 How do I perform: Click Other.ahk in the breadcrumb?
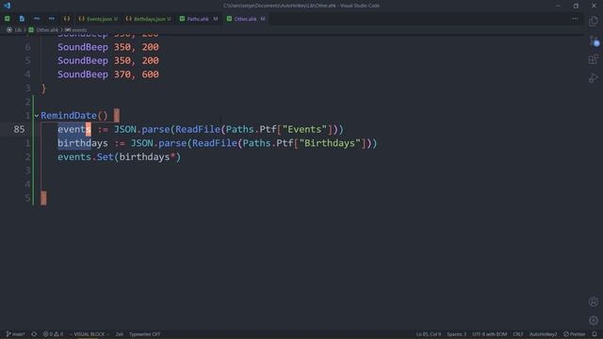point(47,29)
